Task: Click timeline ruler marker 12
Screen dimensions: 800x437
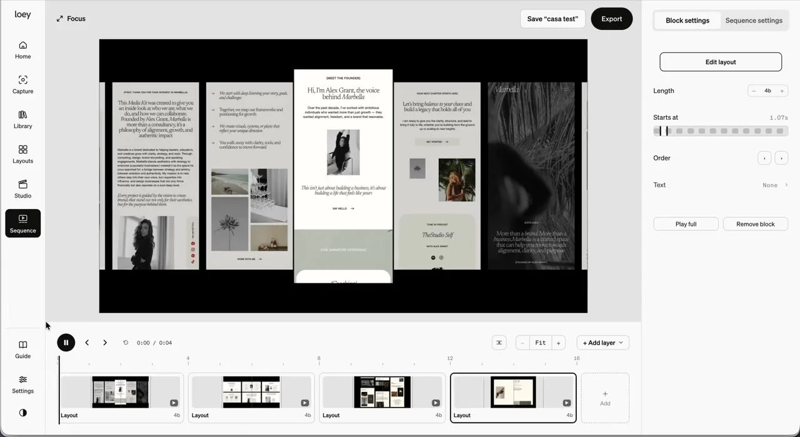Action: [450, 358]
